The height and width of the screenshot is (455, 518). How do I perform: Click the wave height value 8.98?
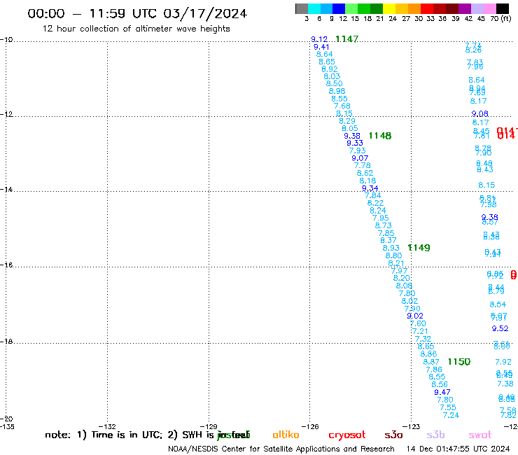pyautogui.click(x=337, y=91)
